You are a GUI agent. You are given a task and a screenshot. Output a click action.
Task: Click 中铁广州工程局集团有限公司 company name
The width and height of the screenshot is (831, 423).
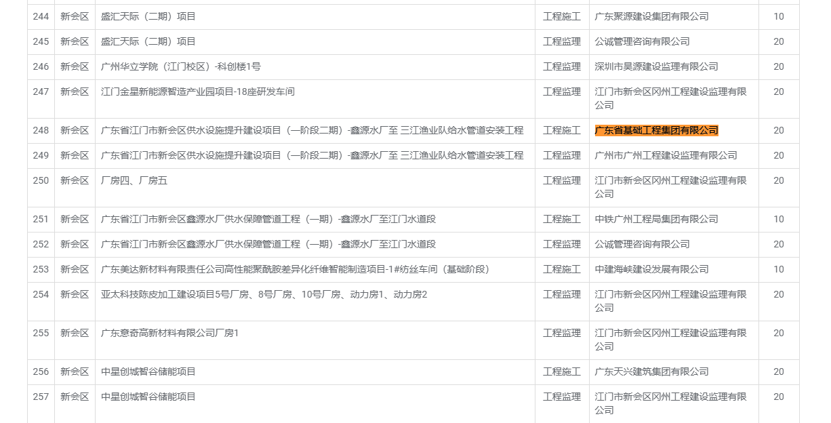click(x=656, y=219)
